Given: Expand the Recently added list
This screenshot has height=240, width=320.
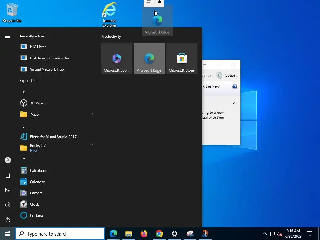Looking at the screenshot, I should (x=28, y=80).
